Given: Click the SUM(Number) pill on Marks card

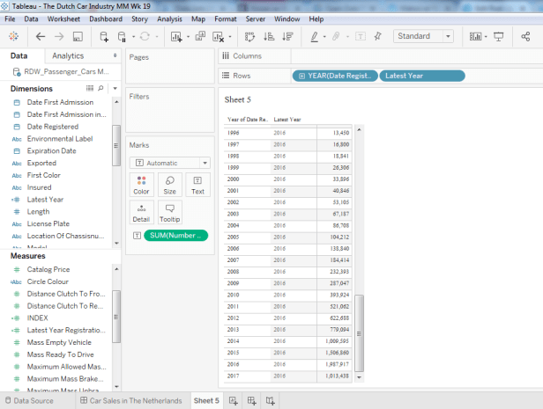Looking at the screenshot, I should coord(175,236).
